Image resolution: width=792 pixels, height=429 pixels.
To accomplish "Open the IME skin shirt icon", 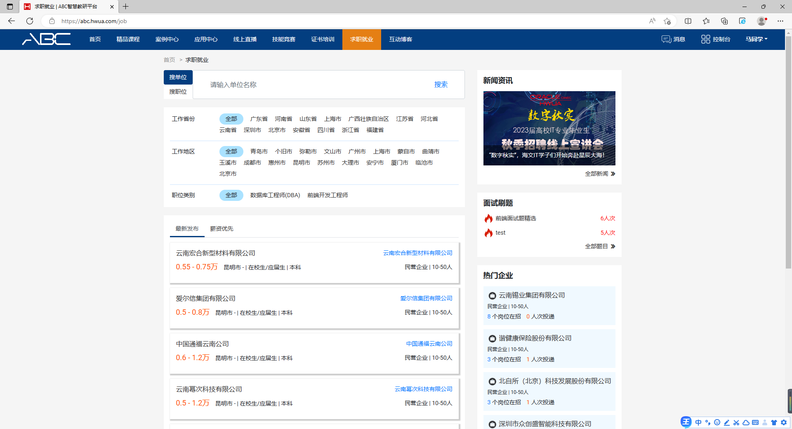I will pyautogui.click(x=774, y=422).
